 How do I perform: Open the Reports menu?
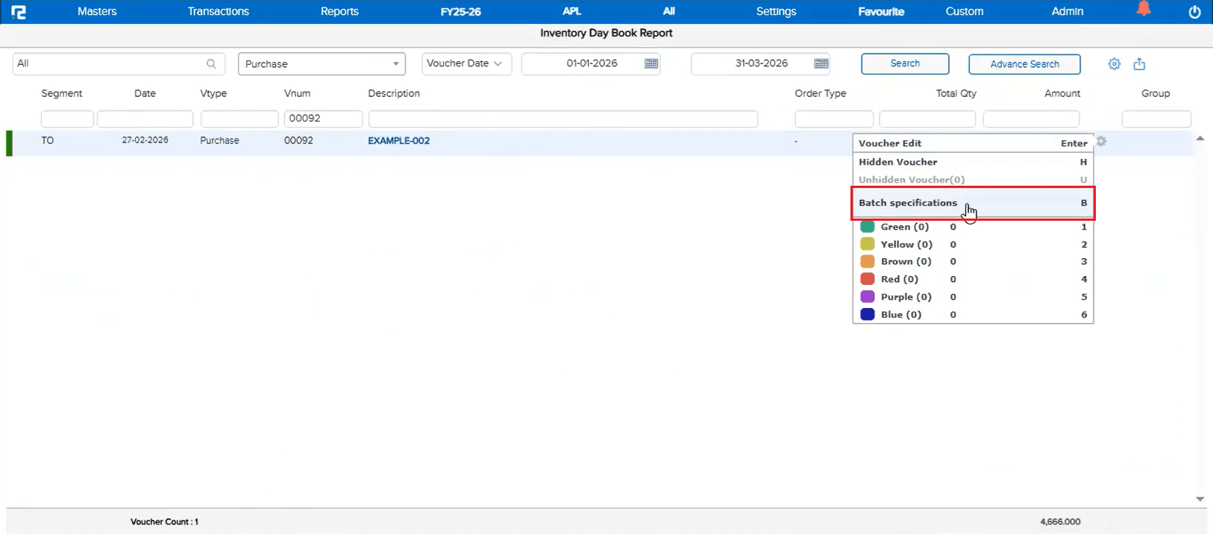[339, 12]
